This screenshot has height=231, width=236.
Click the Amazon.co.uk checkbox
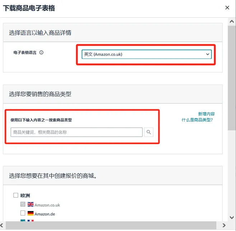click(23, 205)
